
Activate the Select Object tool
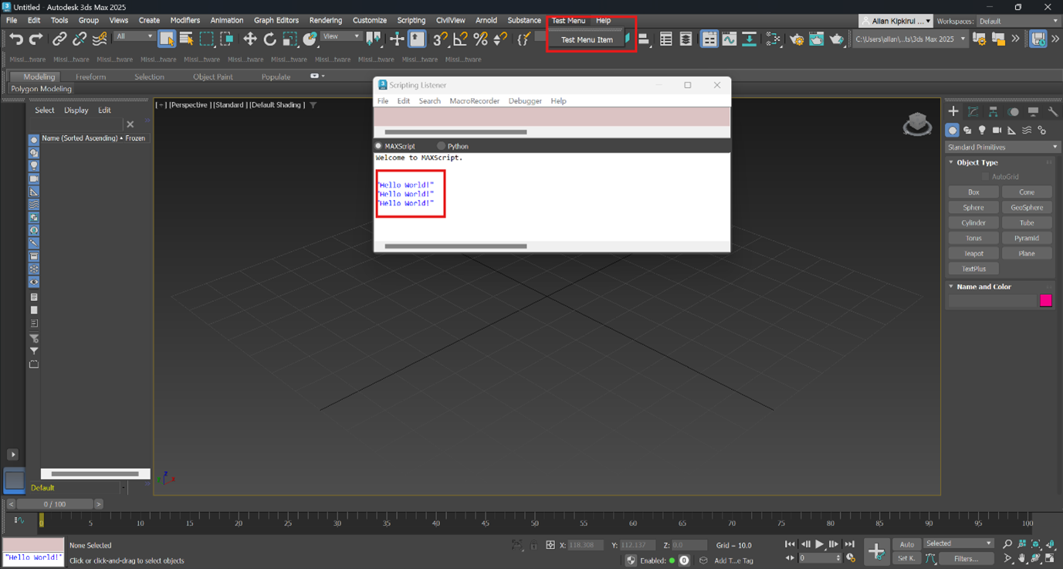point(167,39)
